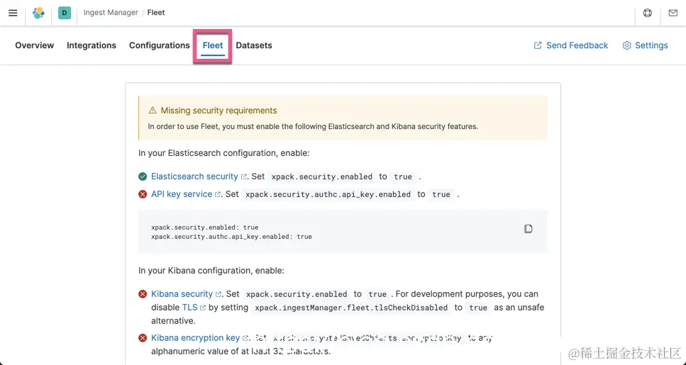Click green check beside Elasticsearch security
686x365 pixels.
pyautogui.click(x=143, y=176)
